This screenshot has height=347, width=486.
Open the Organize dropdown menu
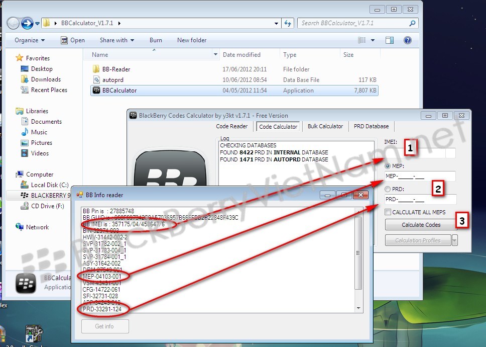click(x=29, y=40)
